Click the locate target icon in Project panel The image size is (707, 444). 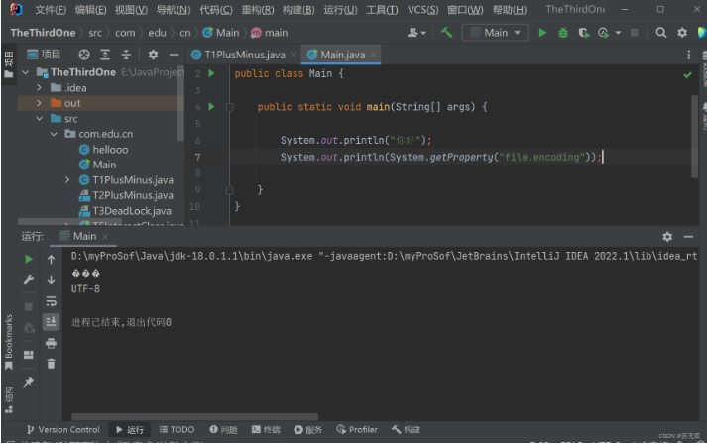[83, 55]
